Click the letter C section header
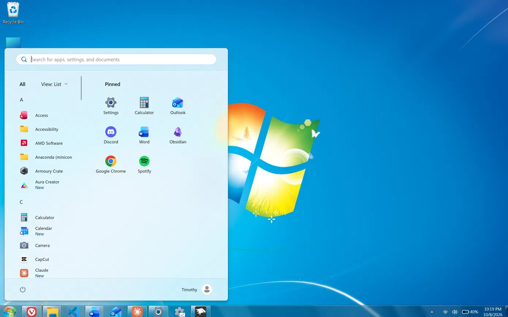 point(21,202)
